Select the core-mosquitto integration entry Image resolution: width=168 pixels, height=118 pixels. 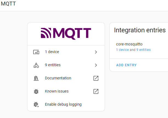click(129, 44)
